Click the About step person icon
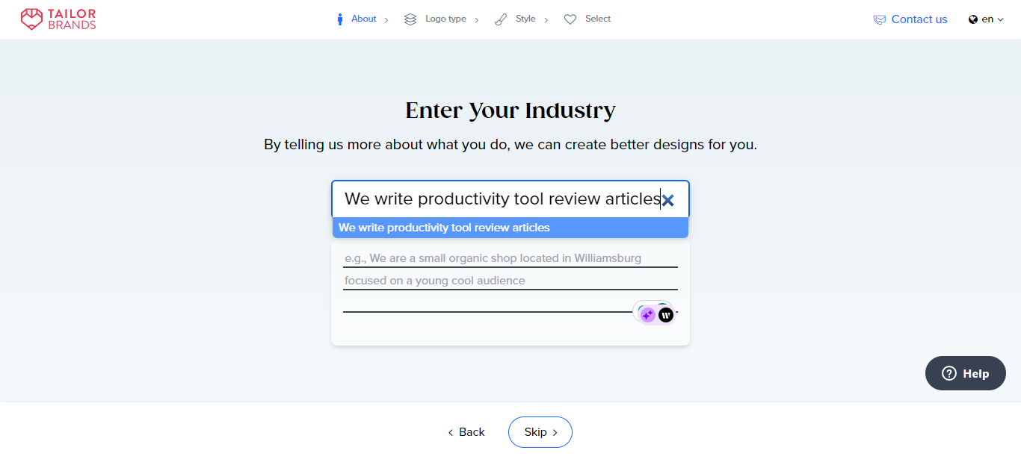Viewport: 1021px width, 462px height. (339, 19)
